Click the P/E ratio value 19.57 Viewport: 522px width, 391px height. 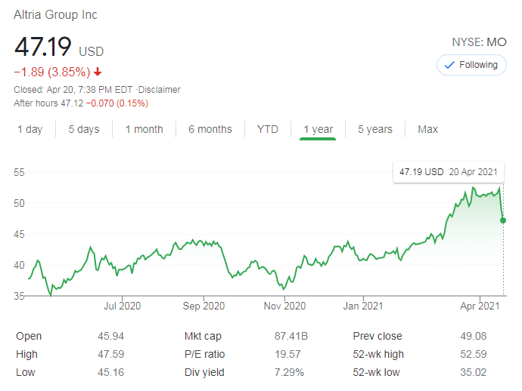coord(287,354)
